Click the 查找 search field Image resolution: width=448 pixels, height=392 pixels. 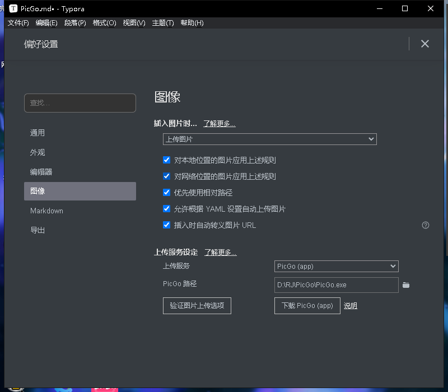coord(80,103)
